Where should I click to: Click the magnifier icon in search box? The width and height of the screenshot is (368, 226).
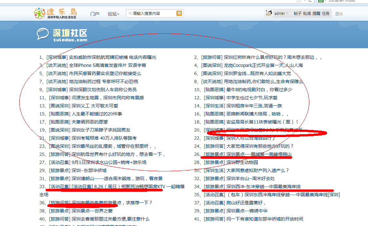tap(130, 13)
